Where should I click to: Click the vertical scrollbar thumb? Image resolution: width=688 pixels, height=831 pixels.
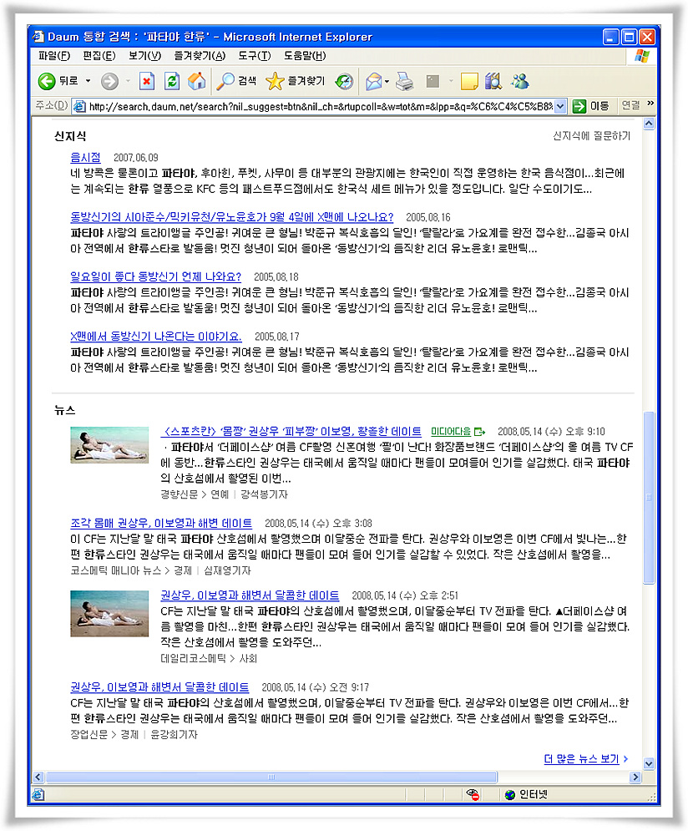click(x=649, y=498)
